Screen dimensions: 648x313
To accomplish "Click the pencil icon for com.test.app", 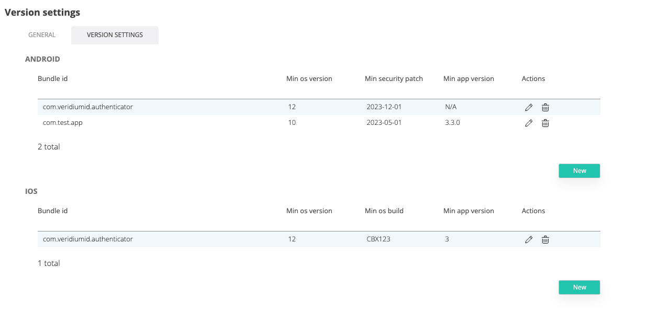I will (529, 123).
